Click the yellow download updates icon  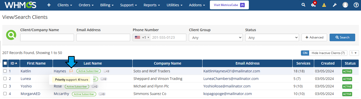pos(324,5)
